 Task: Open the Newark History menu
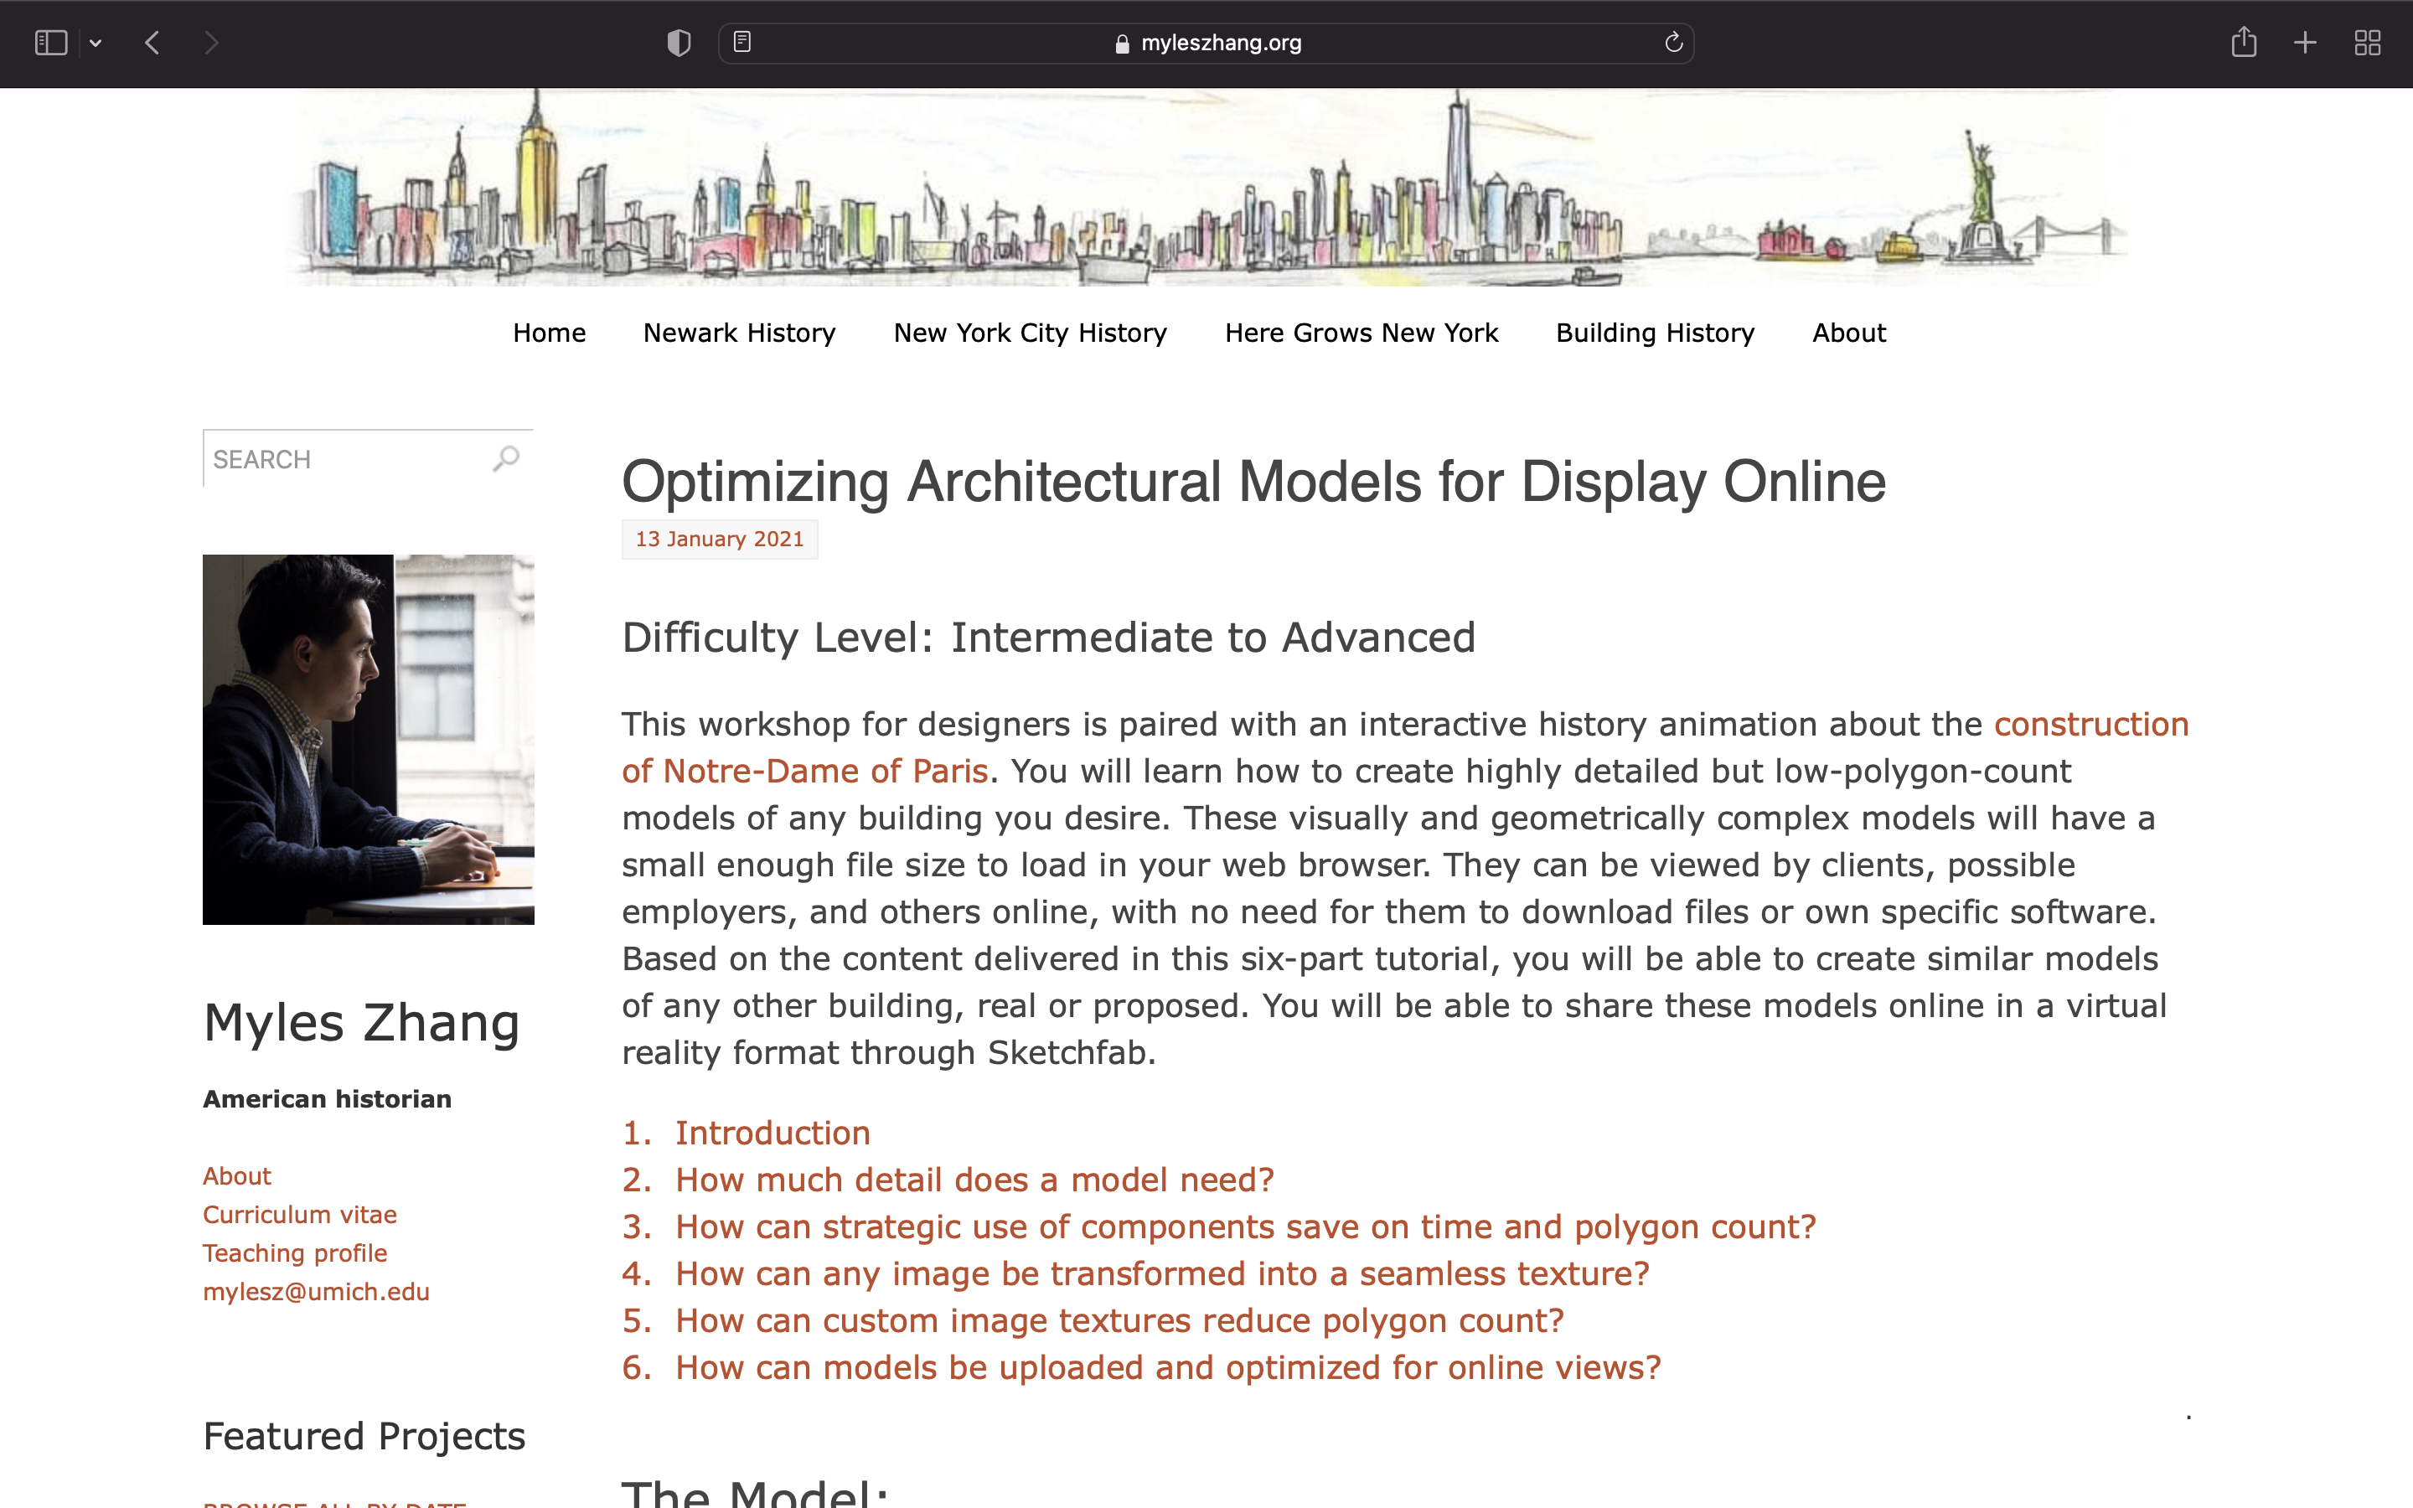coord(739,333)
